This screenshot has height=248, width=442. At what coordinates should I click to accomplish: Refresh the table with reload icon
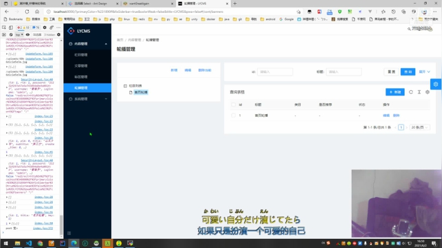(411, 92)
